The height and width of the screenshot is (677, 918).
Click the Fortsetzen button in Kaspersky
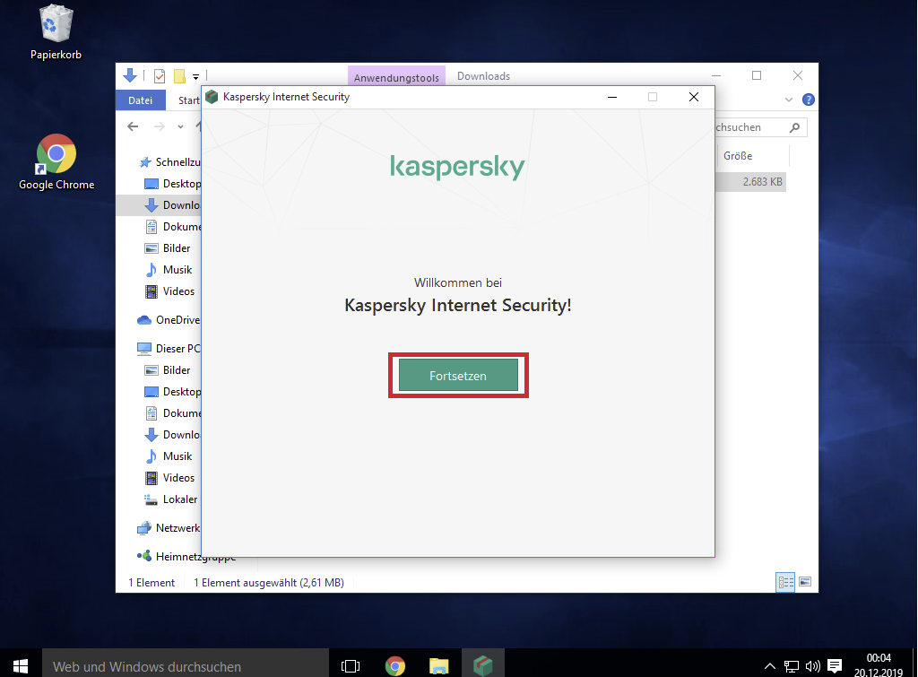458,376
